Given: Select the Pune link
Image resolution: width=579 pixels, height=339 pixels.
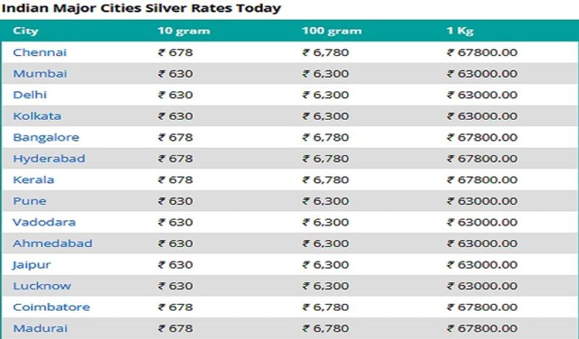Looking at the screenshot, I should point(29,201).
